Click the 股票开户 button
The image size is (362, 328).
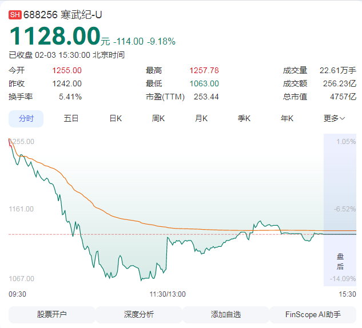point(52,314)
